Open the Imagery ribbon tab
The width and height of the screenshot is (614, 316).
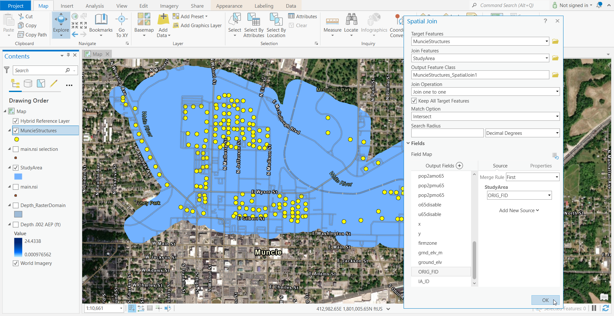click(x=169, y=6)
